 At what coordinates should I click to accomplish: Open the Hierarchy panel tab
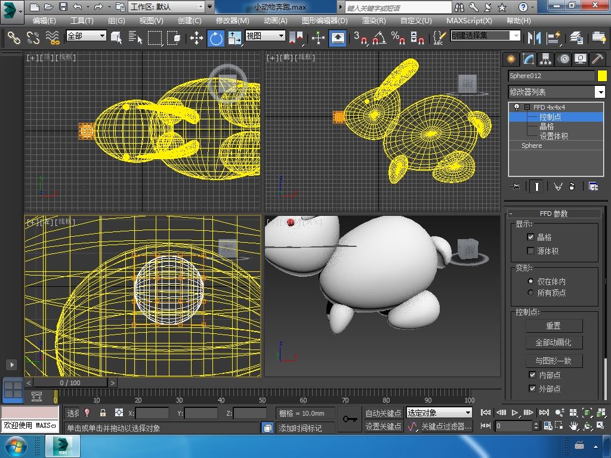point(545,59)
